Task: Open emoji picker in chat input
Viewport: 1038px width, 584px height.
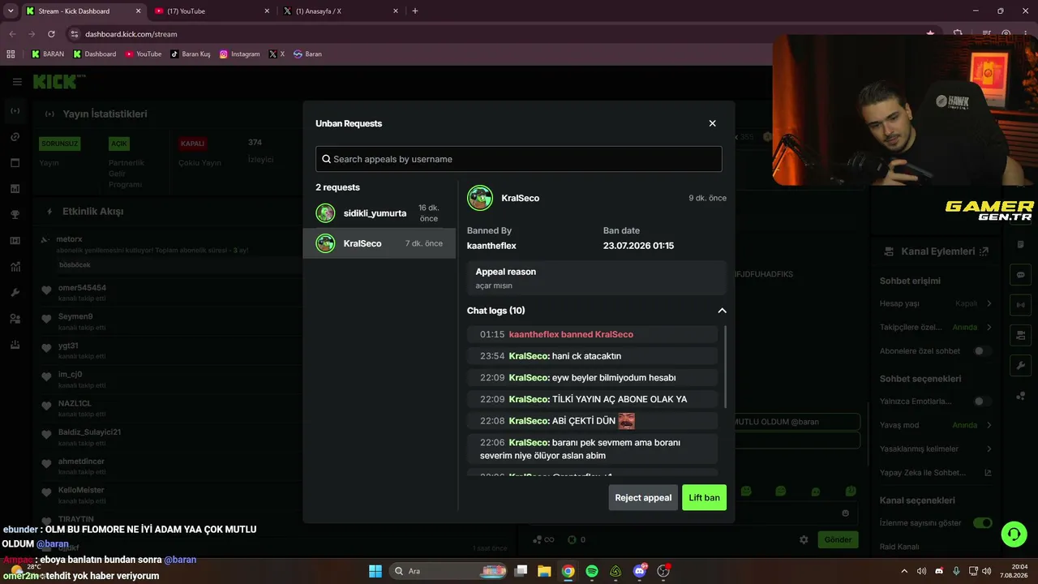Action: coord(846,513)
